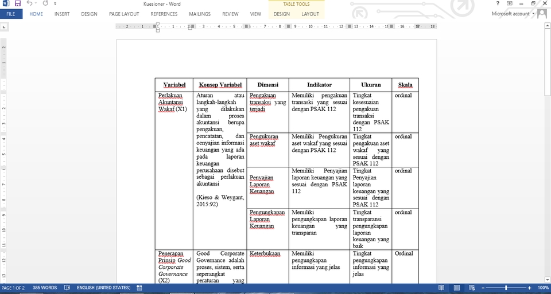This screenshot has width=551, height=294.
Task: Click the 'Ukuran' header cell
Action: [371, 85]
